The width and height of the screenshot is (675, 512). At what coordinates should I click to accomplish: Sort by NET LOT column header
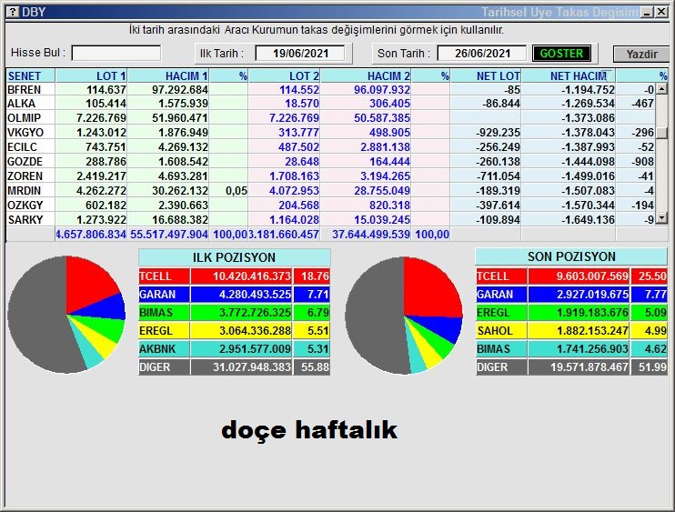click(x=486, y=75)
